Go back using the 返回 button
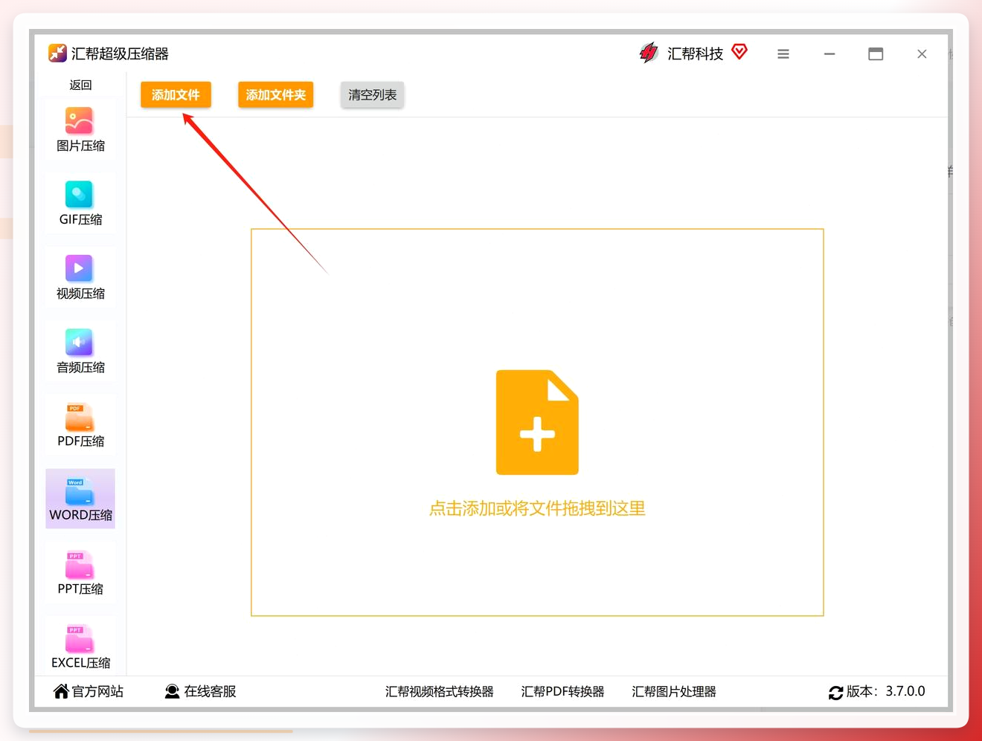The height and width of the screenshot is (741, 982). click(x=80, y=85)
